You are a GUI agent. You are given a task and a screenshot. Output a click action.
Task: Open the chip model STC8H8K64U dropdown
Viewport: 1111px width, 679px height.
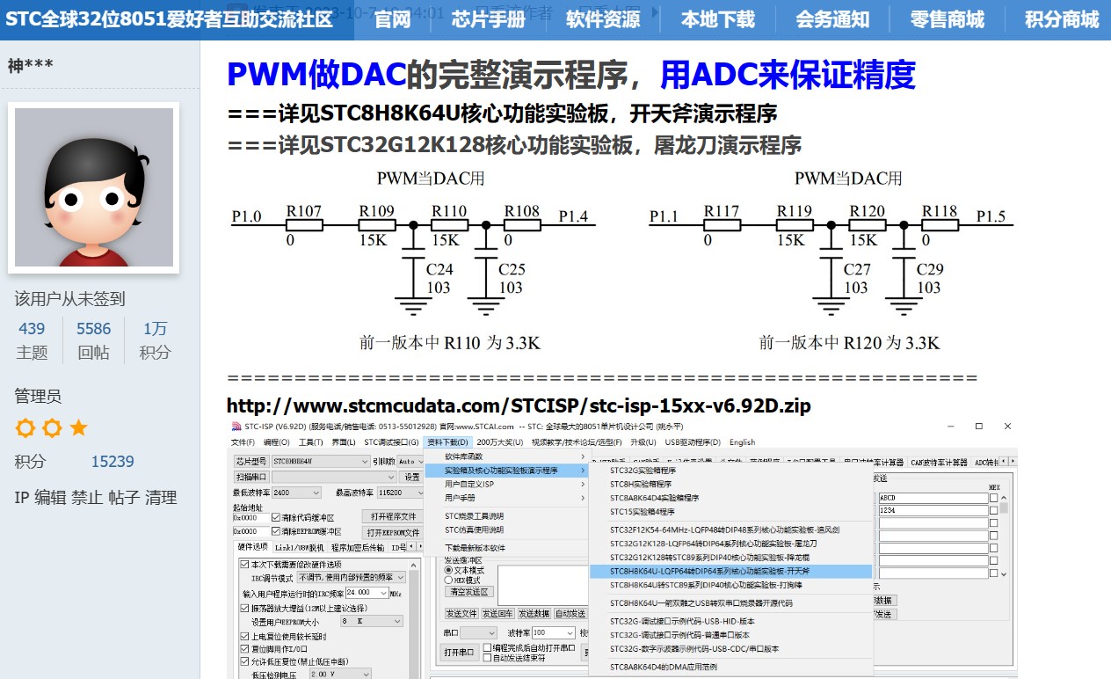coord(321,461)
